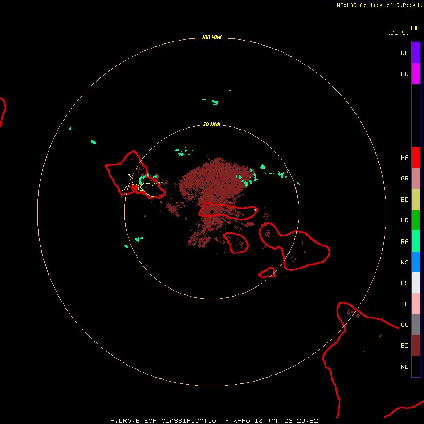
Task: Select the BI legend label
Action: tap(404, 346)
